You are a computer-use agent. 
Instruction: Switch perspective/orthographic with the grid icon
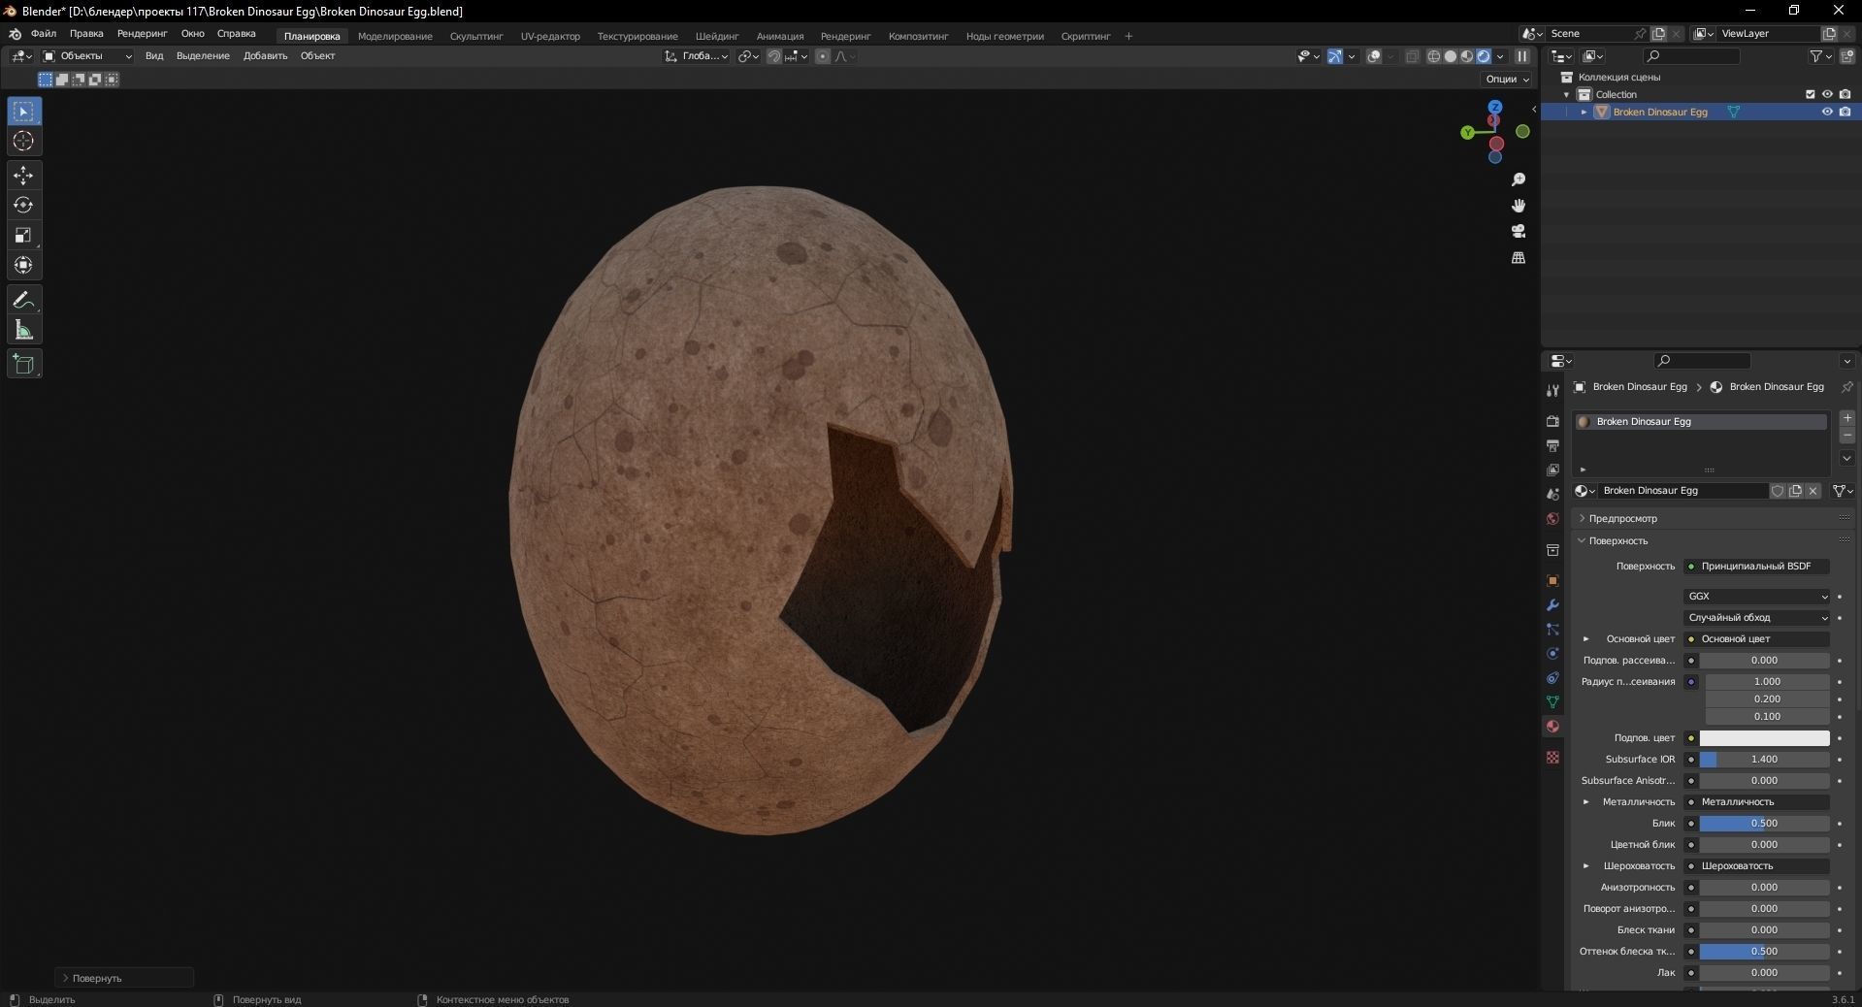pyautogui.click(x=1519, y=257)
